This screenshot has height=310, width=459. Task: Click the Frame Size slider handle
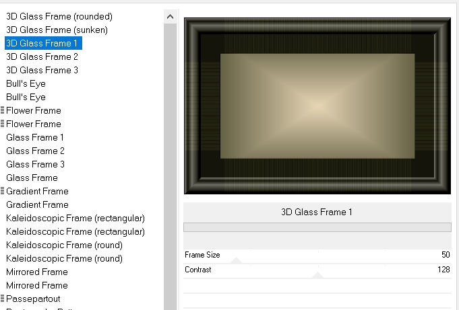236,260
